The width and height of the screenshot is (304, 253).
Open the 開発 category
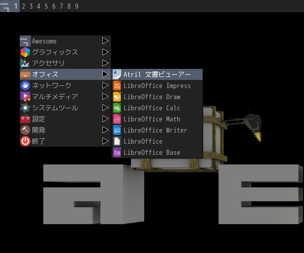65,130
